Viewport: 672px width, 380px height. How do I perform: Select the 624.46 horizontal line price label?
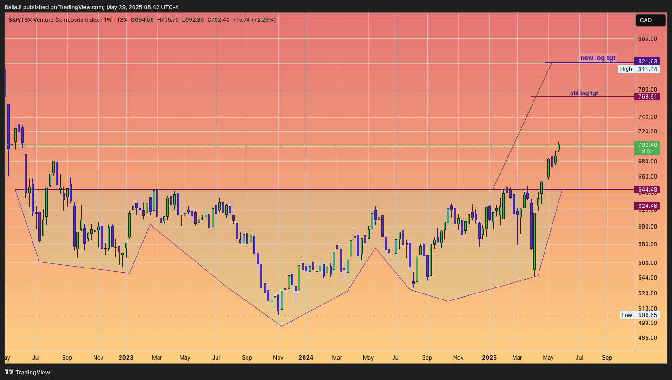click(x=647, y=206)
